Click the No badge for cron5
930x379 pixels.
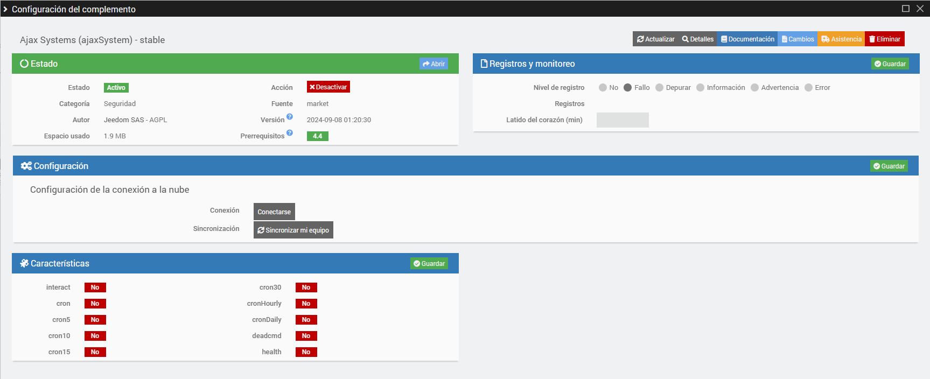95,320
